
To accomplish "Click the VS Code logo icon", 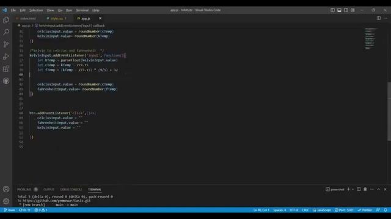I will (5, 10).
